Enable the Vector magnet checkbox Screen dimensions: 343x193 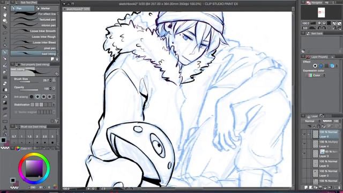(16, 112)
